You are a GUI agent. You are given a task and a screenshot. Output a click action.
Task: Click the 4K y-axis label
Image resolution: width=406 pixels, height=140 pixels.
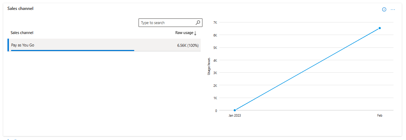click(x=215, y=60)
